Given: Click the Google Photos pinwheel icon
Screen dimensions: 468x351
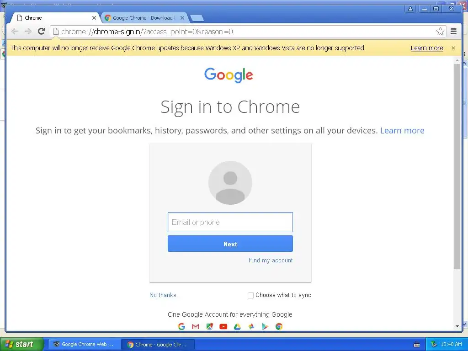Looking at the screenshot, I should point(251,326).
